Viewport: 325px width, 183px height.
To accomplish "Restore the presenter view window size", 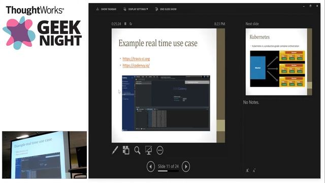I will coord(310,6).
